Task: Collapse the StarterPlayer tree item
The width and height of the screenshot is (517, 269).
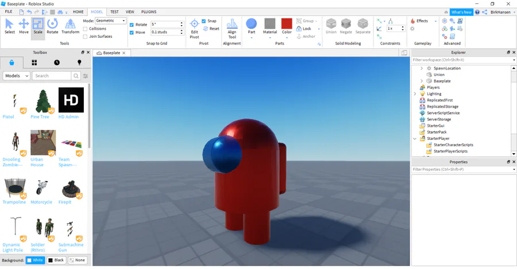Action: 415,139
